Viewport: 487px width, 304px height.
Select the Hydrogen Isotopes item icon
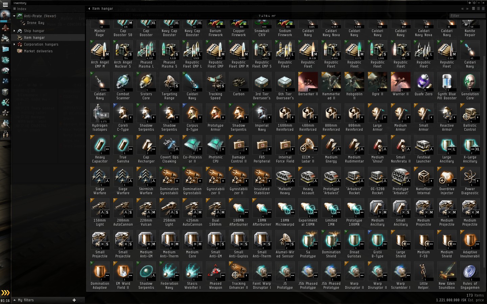click(x=100, y=113)
